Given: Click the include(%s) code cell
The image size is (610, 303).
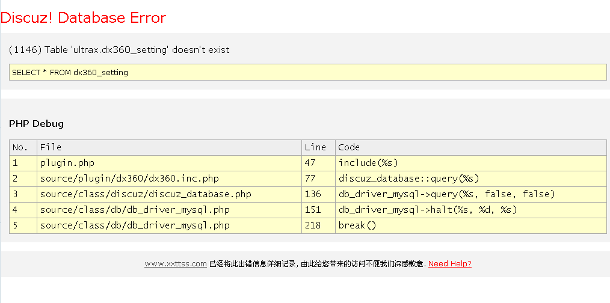Looking at the screenshot, I should coord(470,163).
